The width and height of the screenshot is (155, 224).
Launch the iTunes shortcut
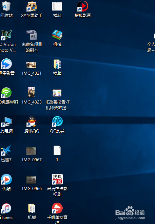[6, 208]
